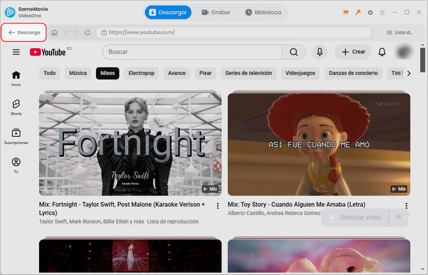This screenshot has height=275, width=428.
Task: Select the Electropop filter chip
Action: (141, 73)
